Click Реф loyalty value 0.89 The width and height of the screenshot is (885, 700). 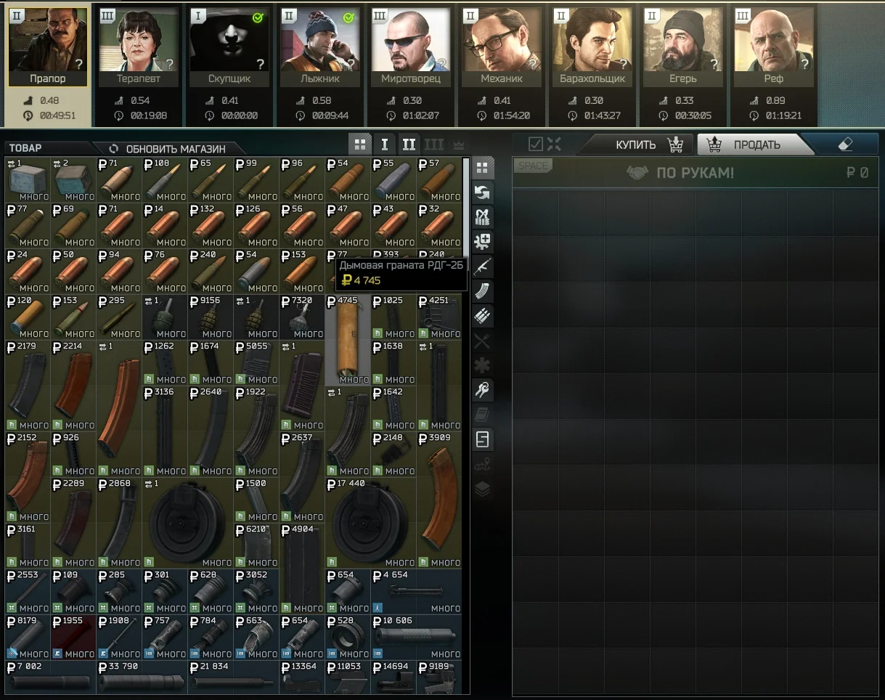point(775,100)
